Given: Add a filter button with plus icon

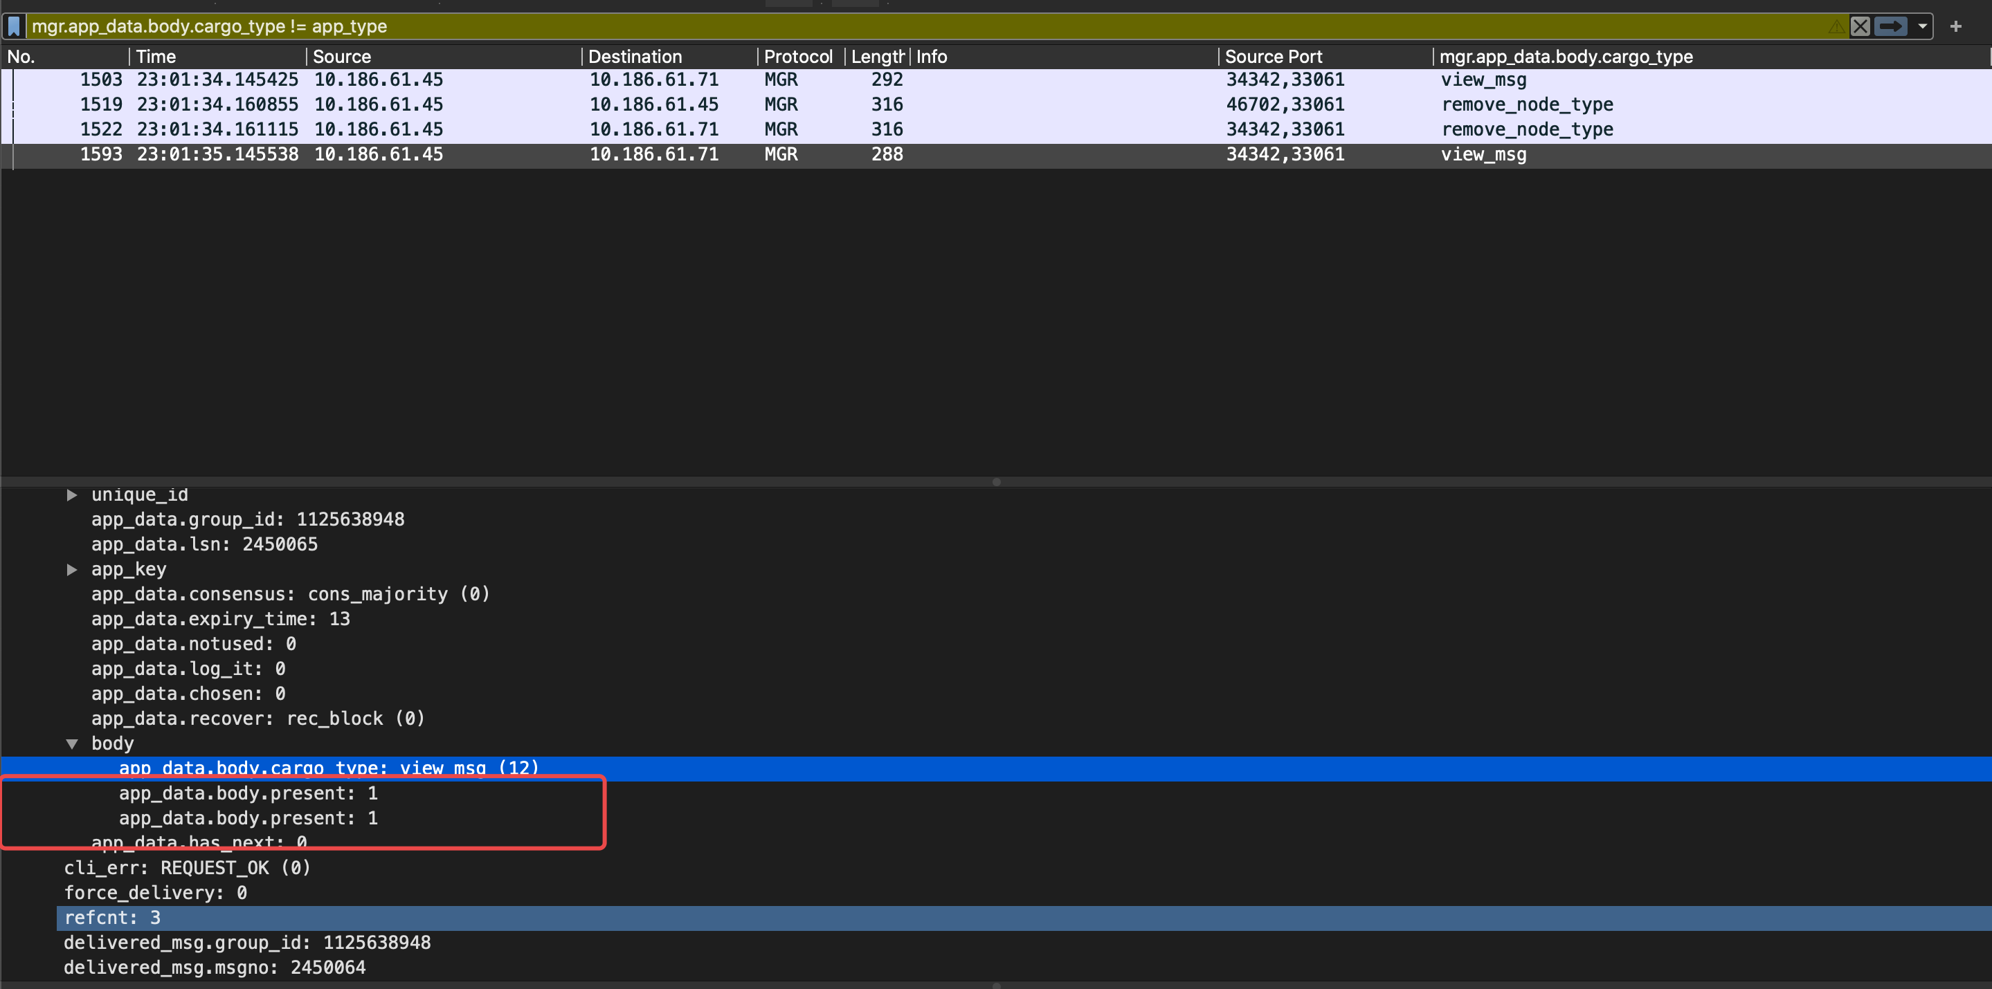Looking at the screenshot, I should (x=1955, y=26).
